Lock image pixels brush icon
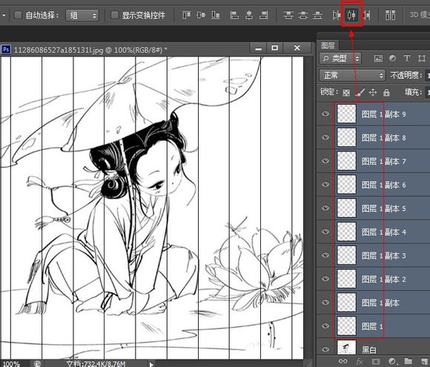 pyautogui.click(x=360, y=92)
